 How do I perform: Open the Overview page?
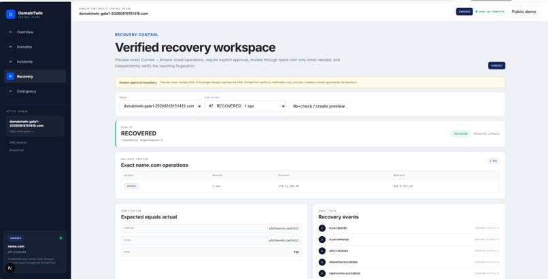[35, 32]
